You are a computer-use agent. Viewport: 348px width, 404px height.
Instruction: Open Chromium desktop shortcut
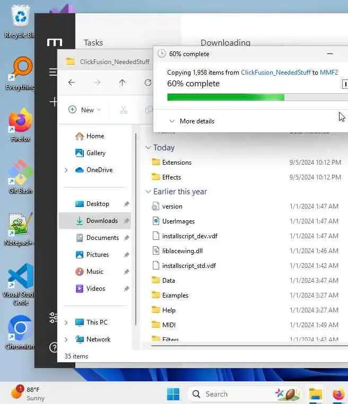pyautogui.click(x=20, y=333)
